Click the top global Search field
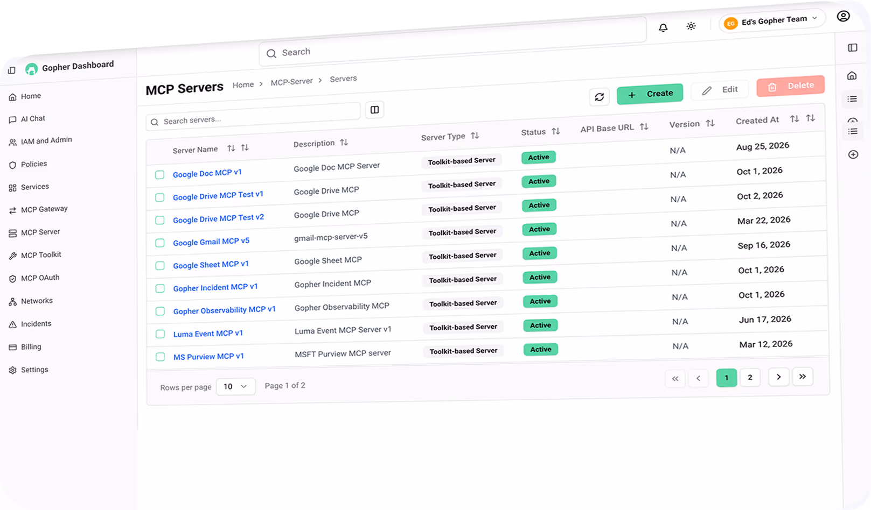The width and height of the screenshot is (871, 510). (x=452, y=42)
